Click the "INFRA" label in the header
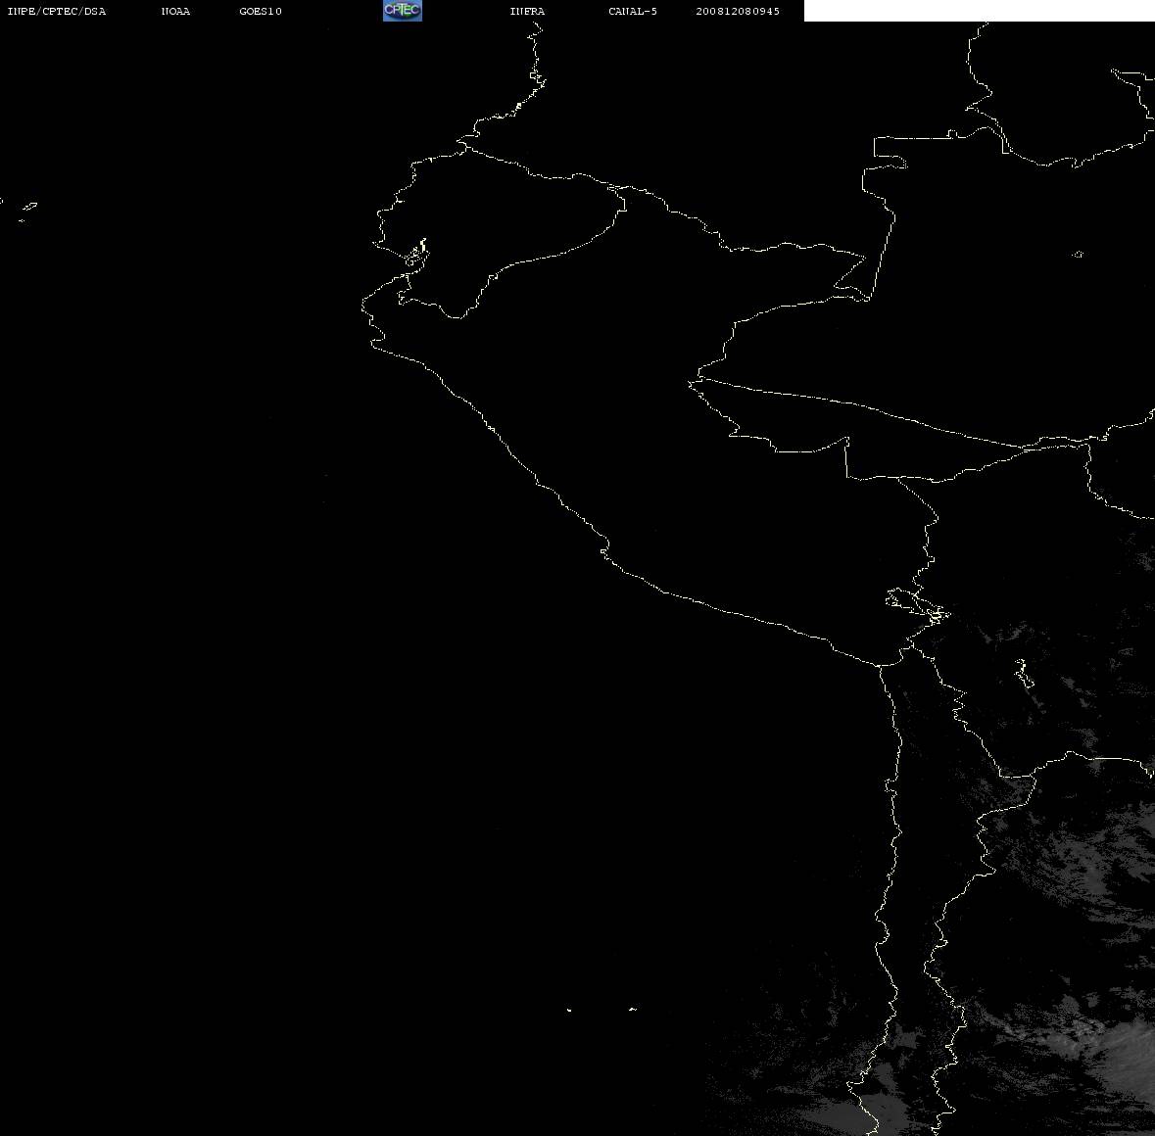 tap(527, 11)
